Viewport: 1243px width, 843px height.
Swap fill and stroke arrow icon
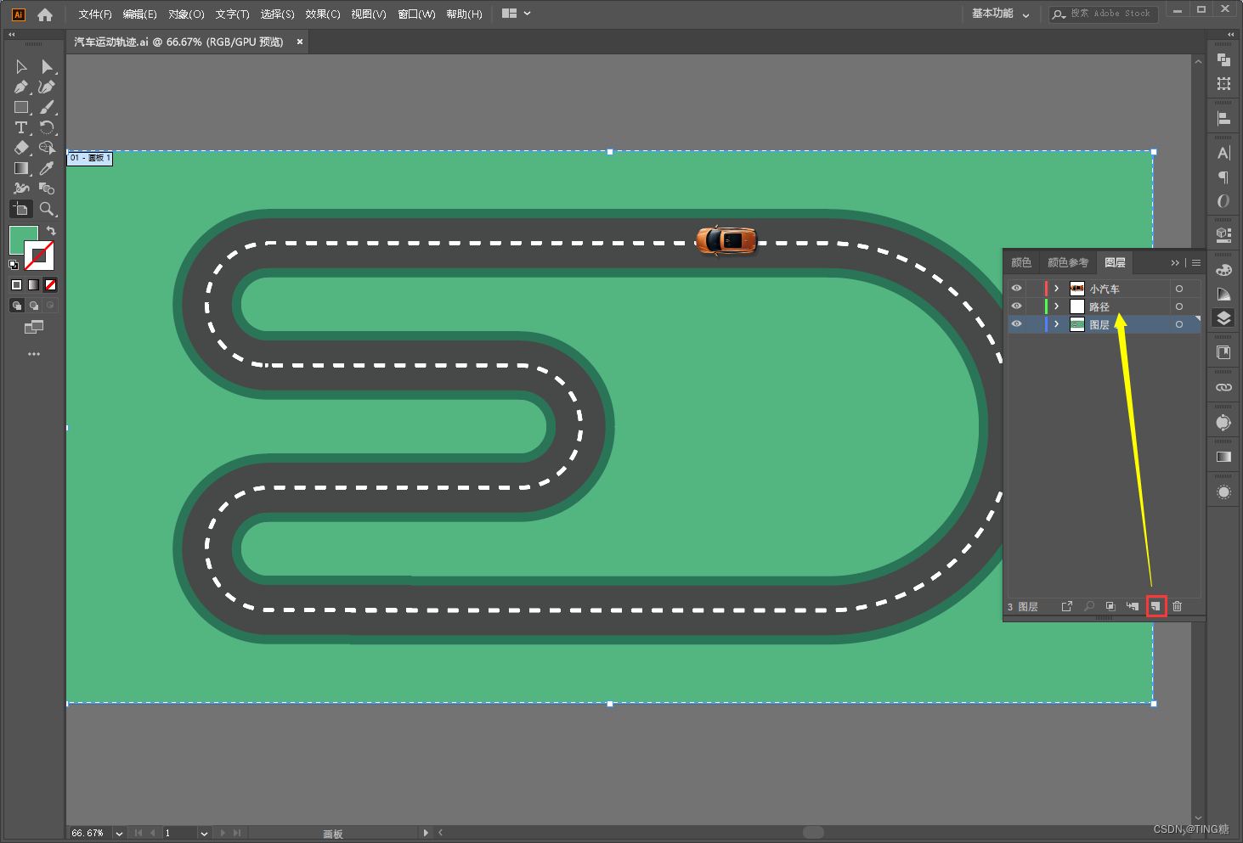click(51, 231)
